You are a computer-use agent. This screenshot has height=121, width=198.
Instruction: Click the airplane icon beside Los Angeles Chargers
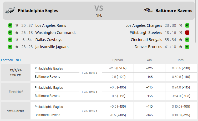181,25
